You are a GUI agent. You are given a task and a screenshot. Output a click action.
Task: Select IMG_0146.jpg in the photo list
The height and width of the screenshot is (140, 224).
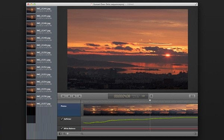[42, 24]
